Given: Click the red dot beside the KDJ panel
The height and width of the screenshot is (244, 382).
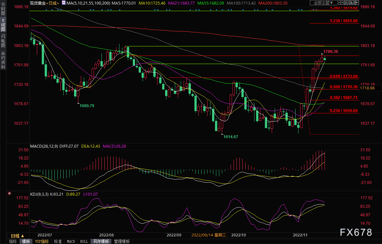Looking at the screenshot, I should pos(9,193).
